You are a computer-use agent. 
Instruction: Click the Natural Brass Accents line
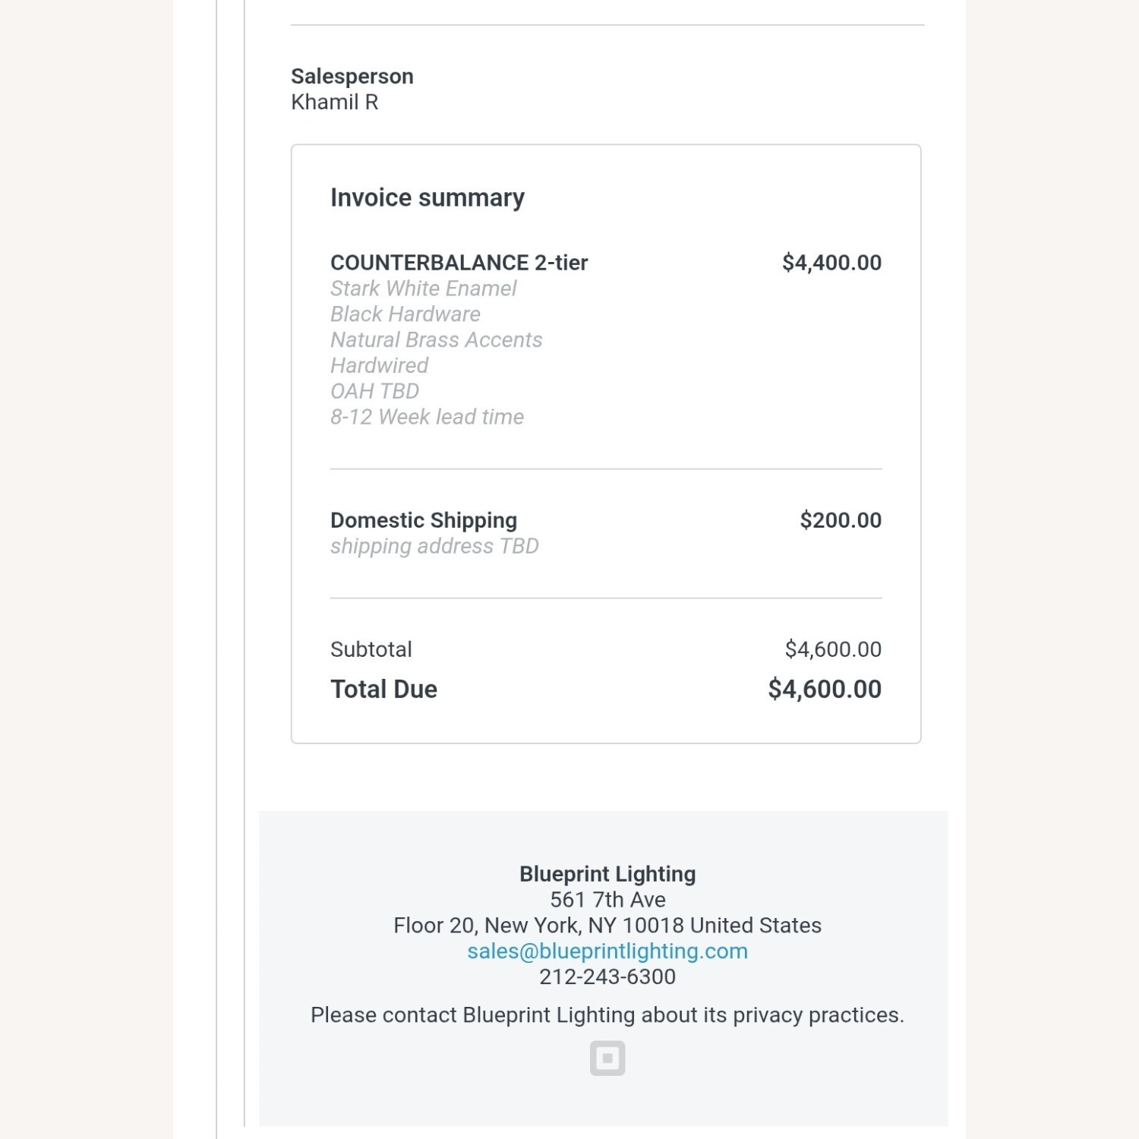tap(436, 339)
